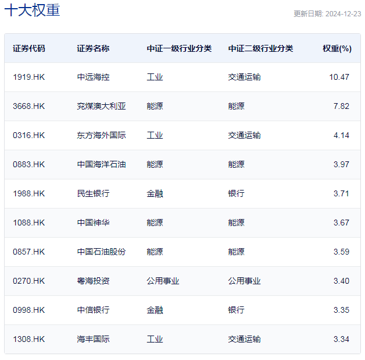Select the 证券名称 column header
The height and width of the screenshot is (360, 365).
click(93, 48)
